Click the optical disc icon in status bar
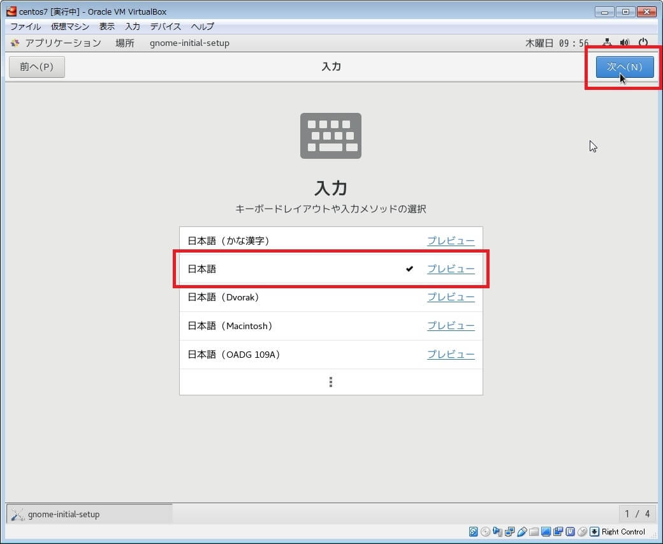 (x=486, y=532)
